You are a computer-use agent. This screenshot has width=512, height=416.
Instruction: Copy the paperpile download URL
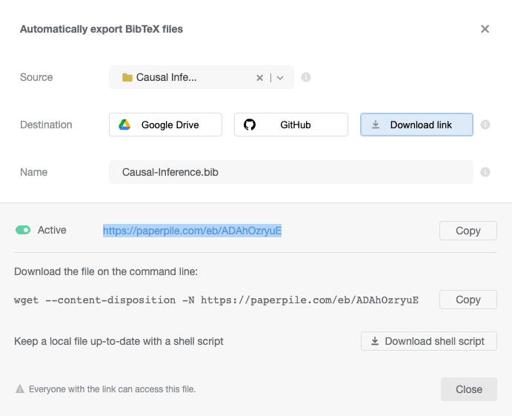tap(468, 231)
